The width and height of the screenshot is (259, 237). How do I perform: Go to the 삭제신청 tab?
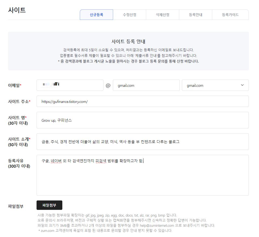163,15
